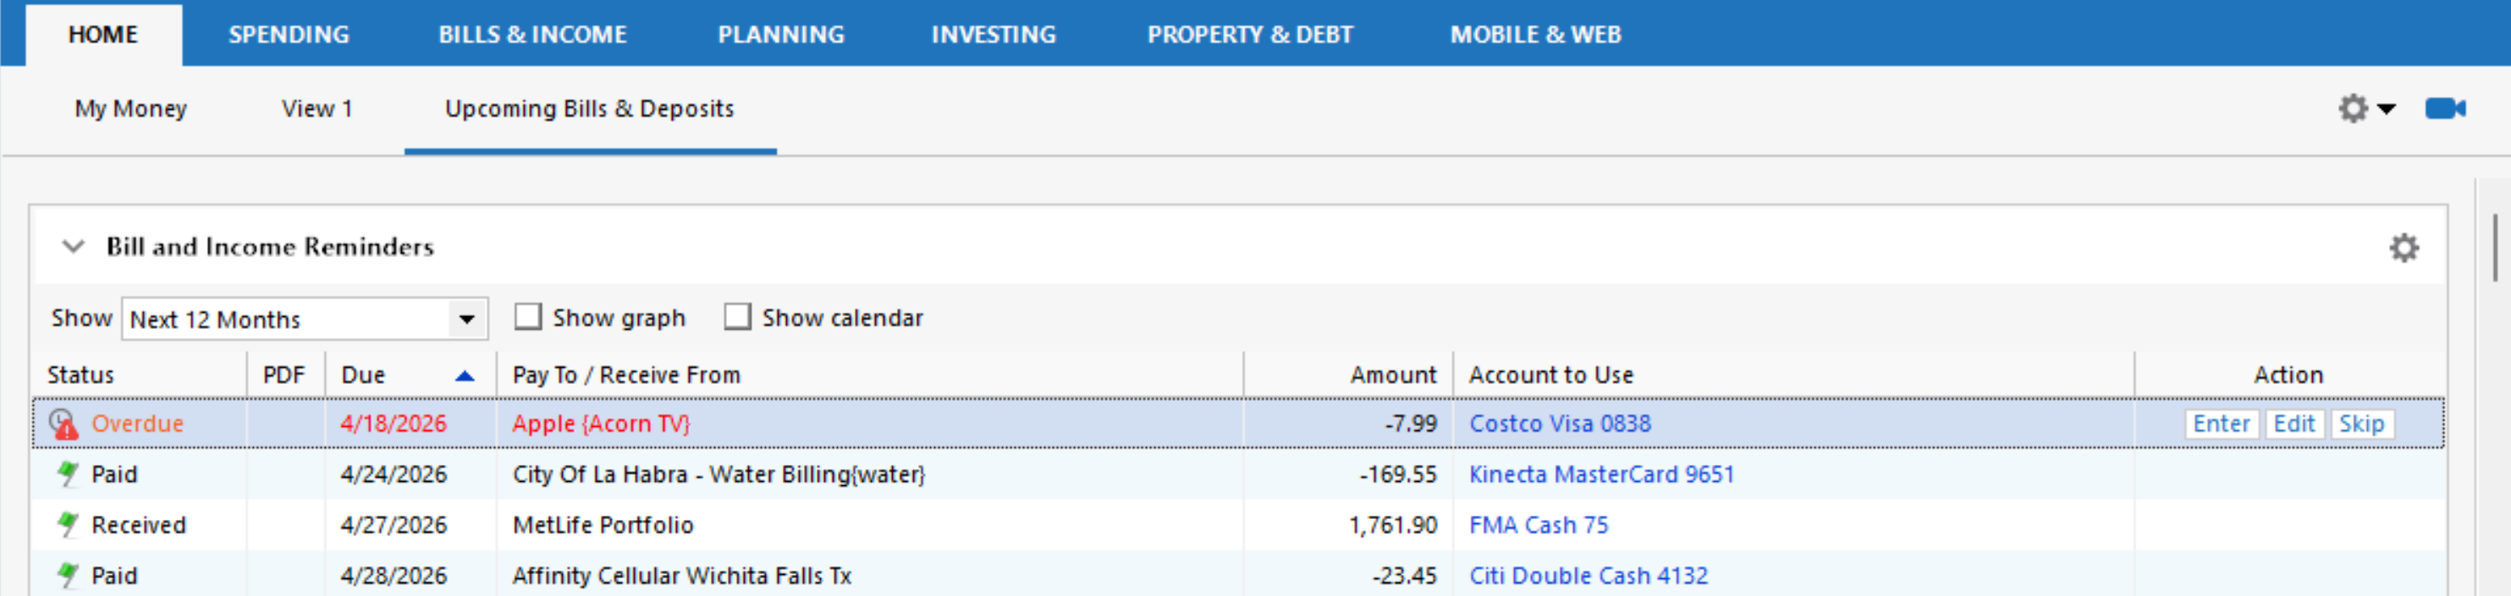Open the SPENDING tab
The width and height of the screenshot is (2511, 596).
click(x=289, y=35)
